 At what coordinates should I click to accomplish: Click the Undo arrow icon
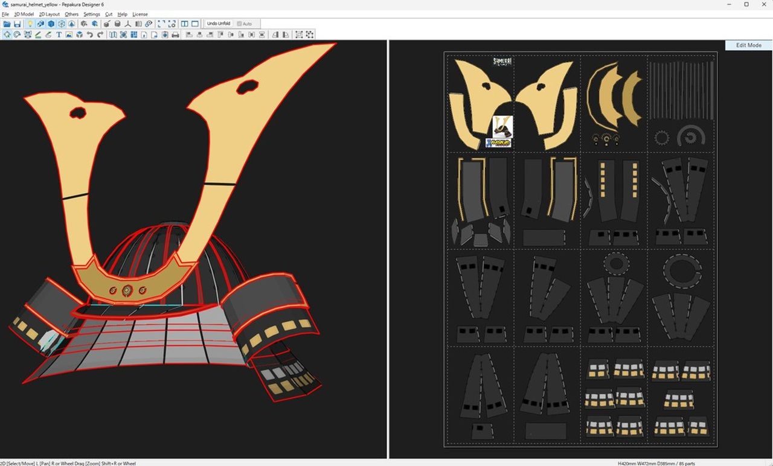(x=90, y=35)
